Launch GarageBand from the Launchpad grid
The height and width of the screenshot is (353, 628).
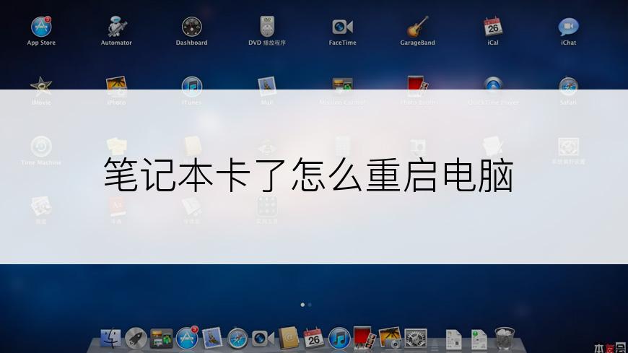(417, 27)
